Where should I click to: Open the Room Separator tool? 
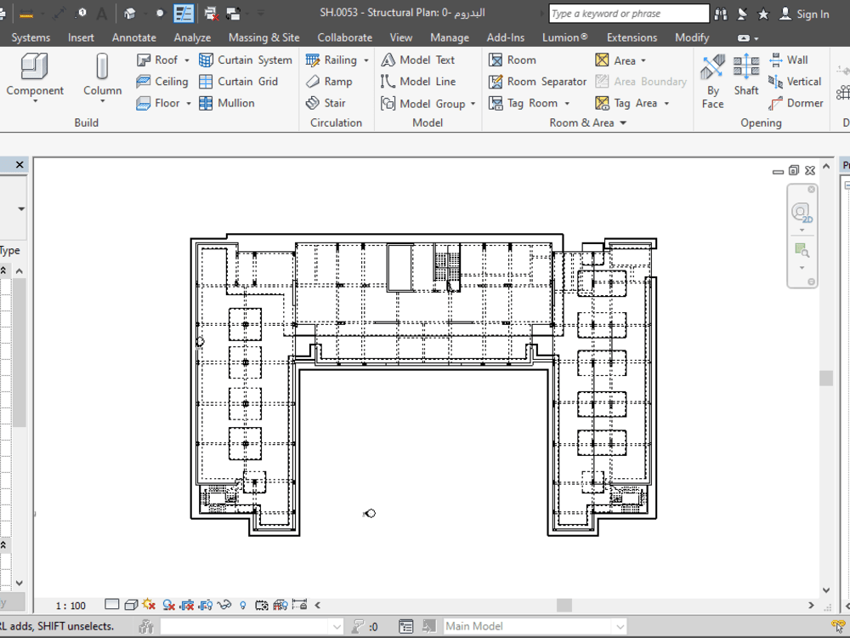(539, 81)
